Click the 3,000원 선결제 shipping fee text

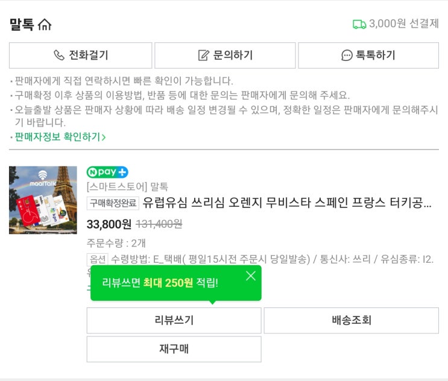(x=403, y=24)
